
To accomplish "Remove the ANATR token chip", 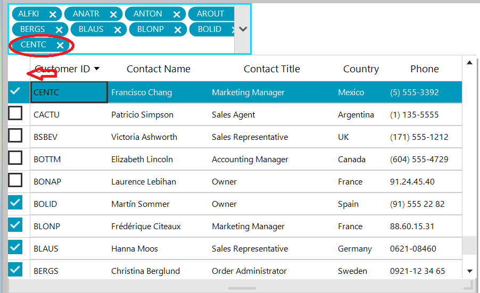I will pos(113,14).
